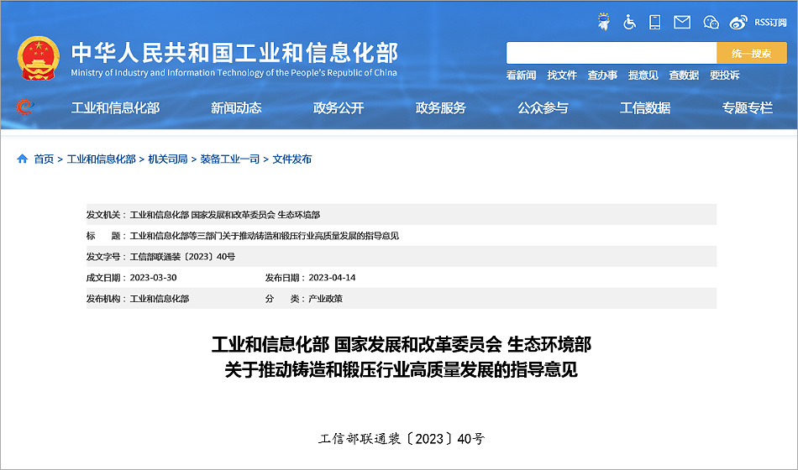This screenshot has height=470, width=798.
Task: Select 新闻动态 in the navigation bar
Action: [x=236, y=107]
